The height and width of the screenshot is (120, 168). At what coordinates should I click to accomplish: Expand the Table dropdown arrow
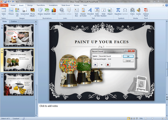pyautogui.click(x=4, y=16)
